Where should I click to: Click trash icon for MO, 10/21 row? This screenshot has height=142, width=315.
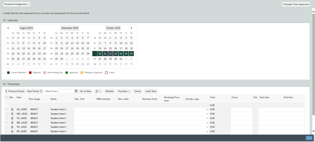12,114
